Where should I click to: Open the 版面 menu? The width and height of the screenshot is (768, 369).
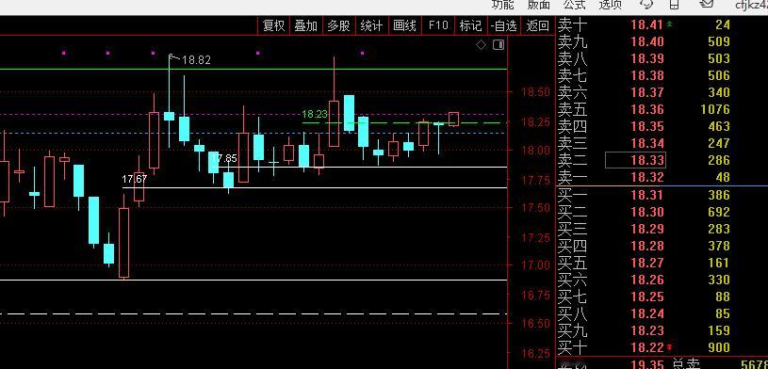(x=539, y=5)
